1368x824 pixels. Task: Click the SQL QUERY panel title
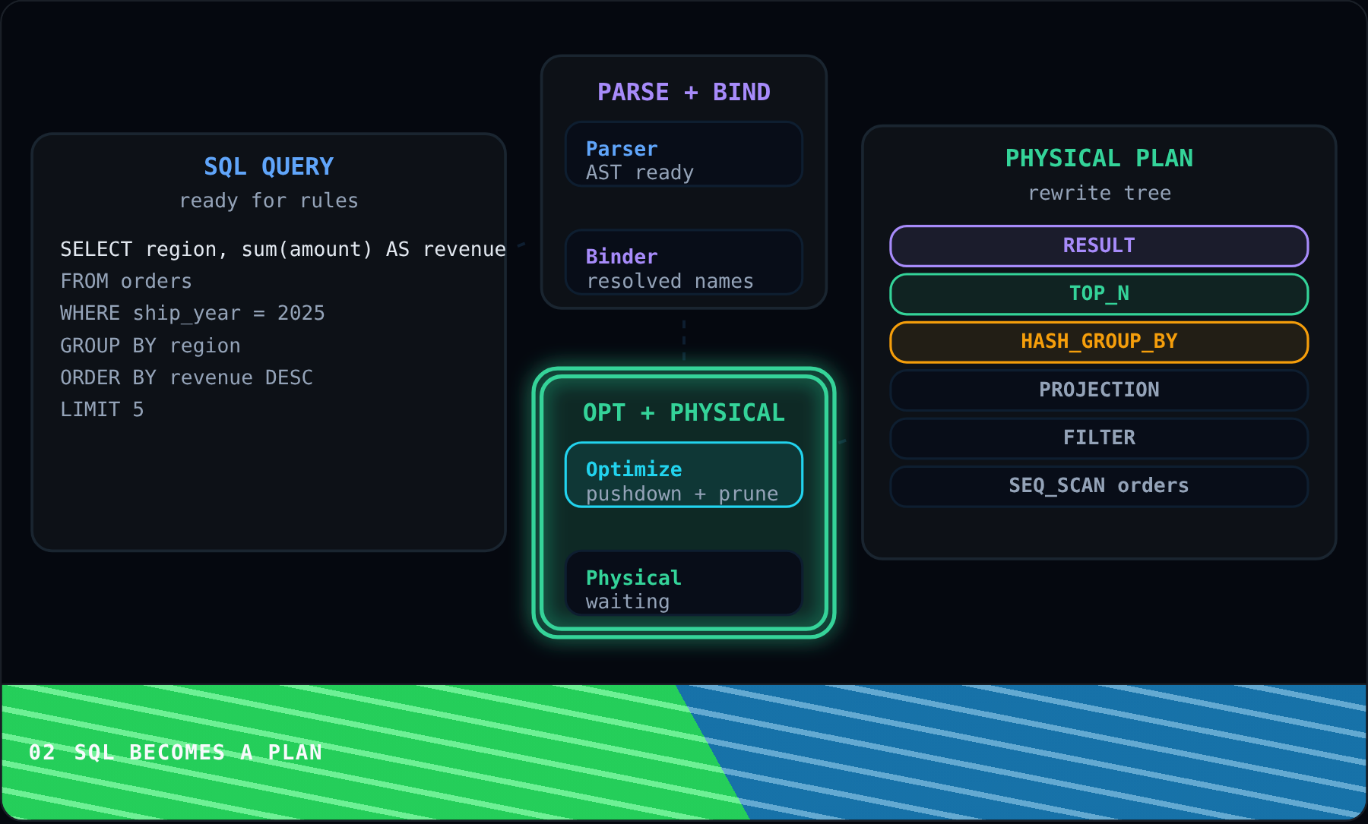click(269, 166)
